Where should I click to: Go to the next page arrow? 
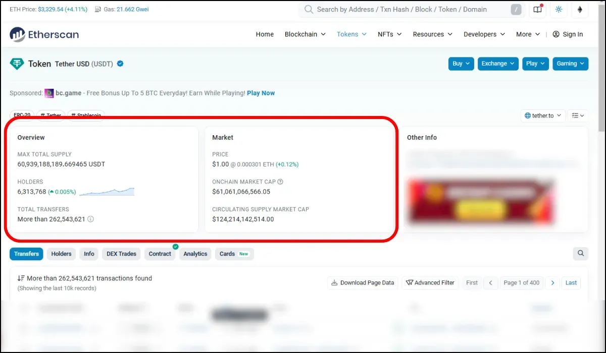click(552, 283)
